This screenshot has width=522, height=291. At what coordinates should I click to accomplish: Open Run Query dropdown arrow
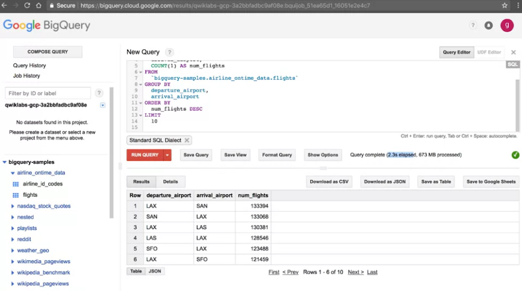[x=167, y=155]
